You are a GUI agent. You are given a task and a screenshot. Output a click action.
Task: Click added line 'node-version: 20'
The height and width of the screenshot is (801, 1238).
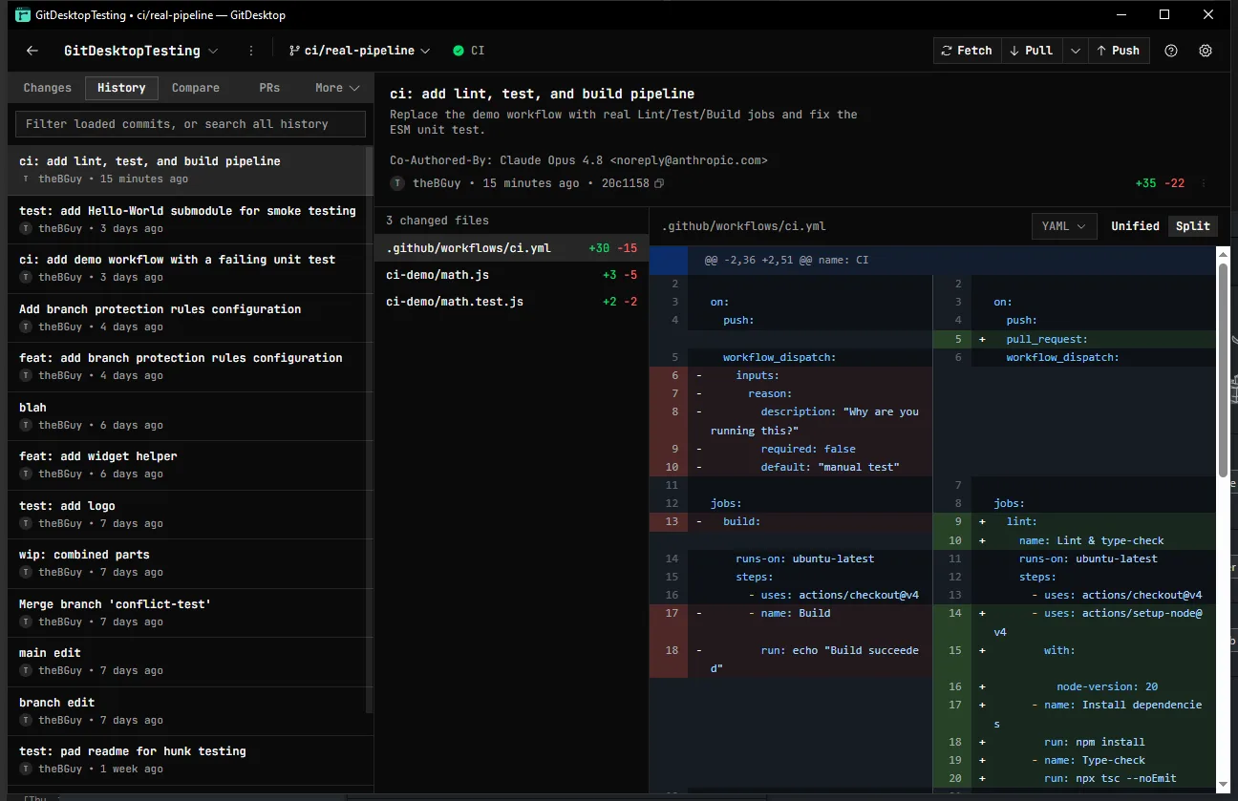tap(1075, 686)
